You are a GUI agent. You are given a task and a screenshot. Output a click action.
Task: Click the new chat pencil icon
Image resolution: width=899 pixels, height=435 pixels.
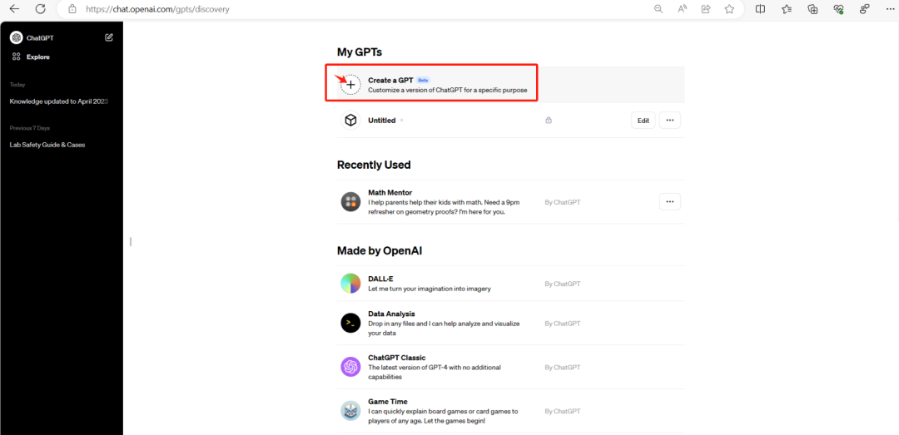coord(109,37)
